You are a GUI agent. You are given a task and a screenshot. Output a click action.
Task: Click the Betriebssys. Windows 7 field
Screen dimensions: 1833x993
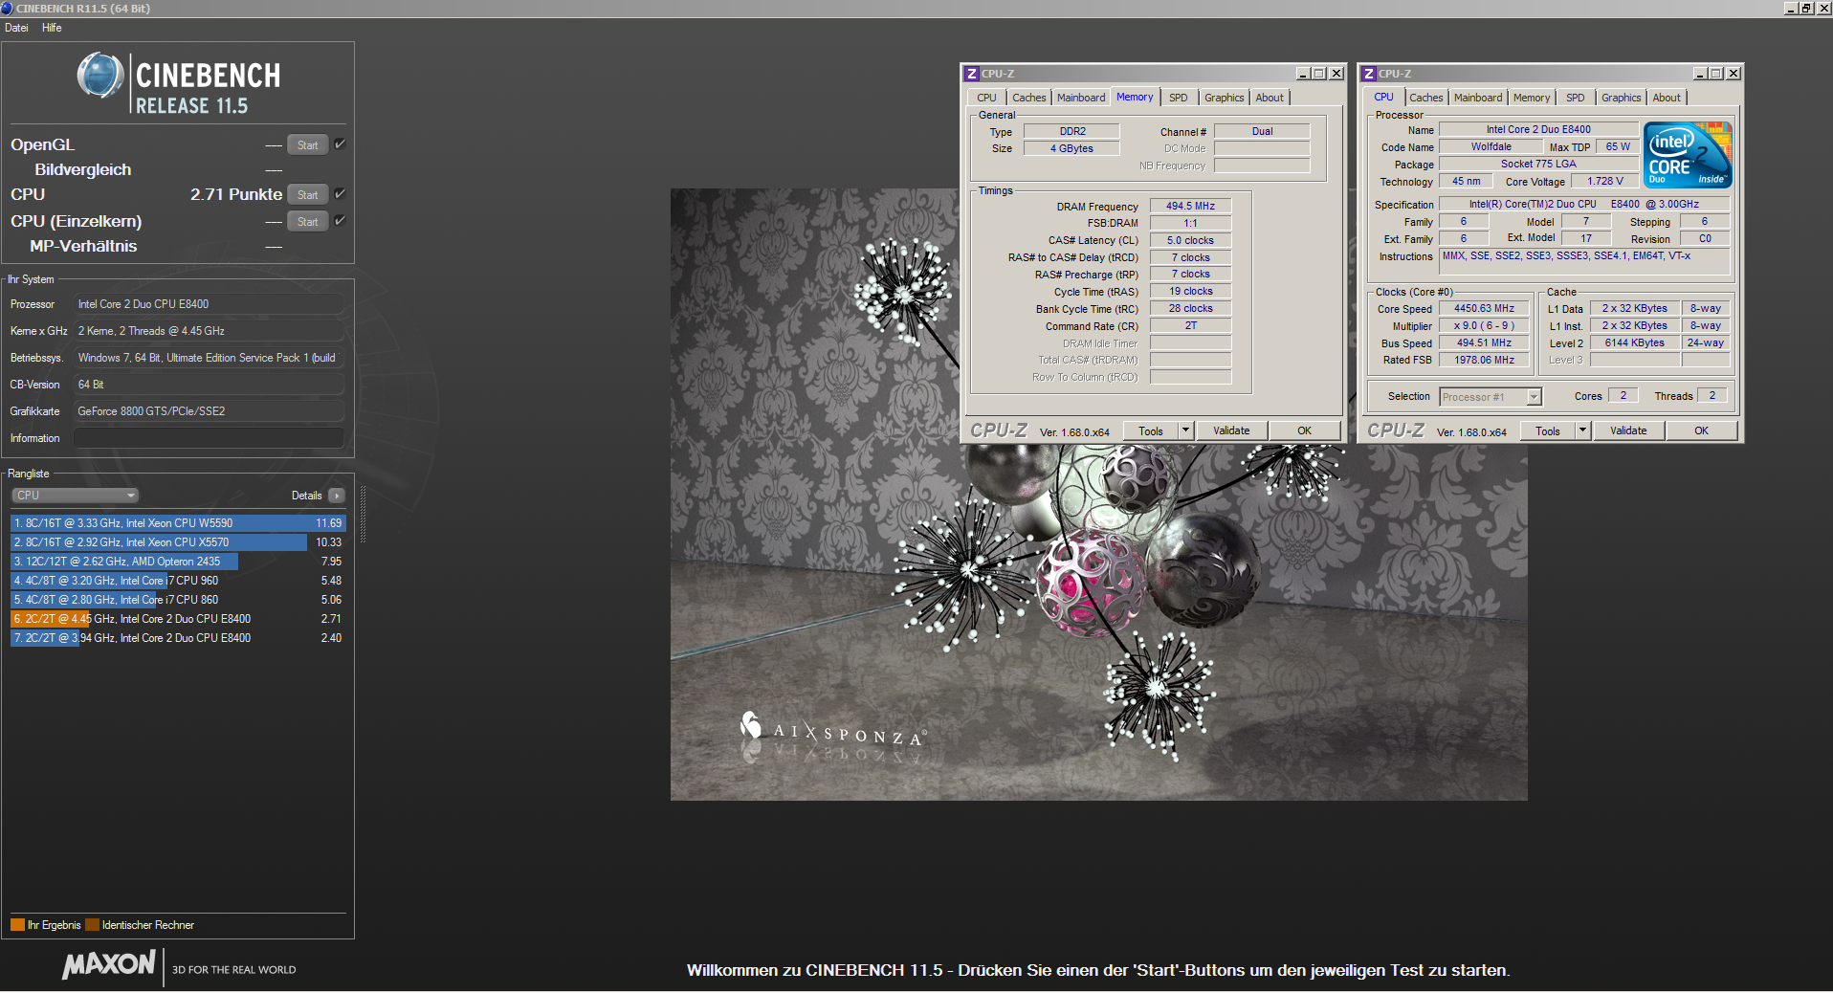[x=209, y=358]
